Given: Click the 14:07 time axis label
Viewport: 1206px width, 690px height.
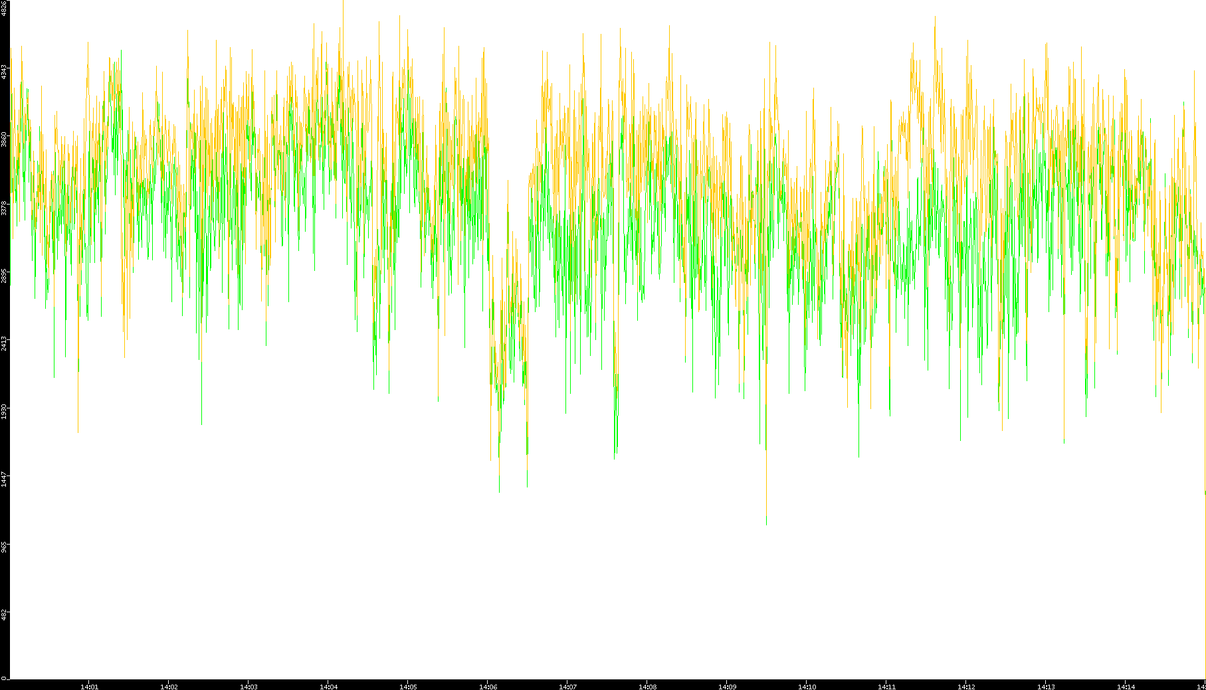Looking at the screenshot, I should [x=567, y=687].
